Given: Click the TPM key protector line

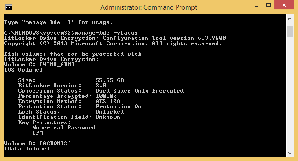Looking at the screenshot, I should tap(37, 133).
